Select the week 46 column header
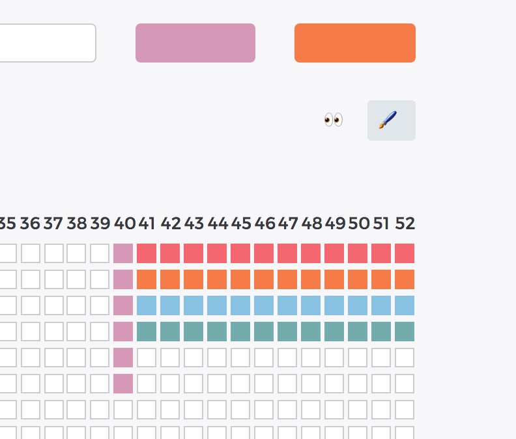The height and width of the screenshot is (439, 516). tap(265, 223)
